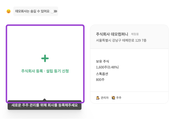Click the 관리자 person emoji icon

[98, 98]
